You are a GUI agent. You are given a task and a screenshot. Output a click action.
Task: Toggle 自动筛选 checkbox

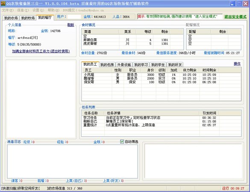point(122,142)
